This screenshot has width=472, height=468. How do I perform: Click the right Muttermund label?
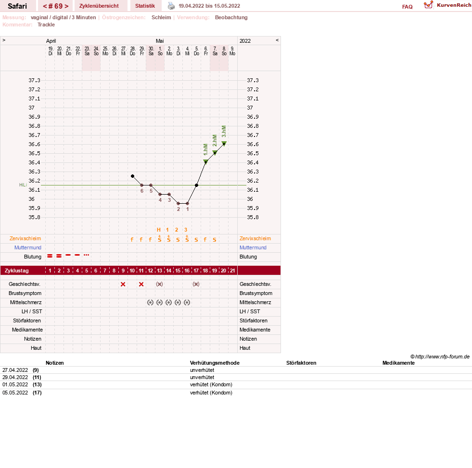(253, 247)
